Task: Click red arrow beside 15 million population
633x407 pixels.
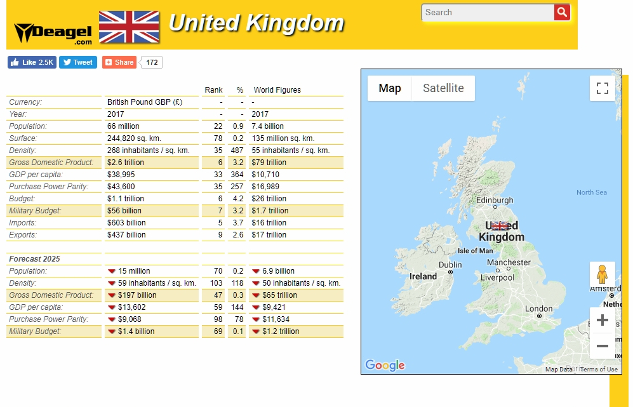Action: coord(112,271)
